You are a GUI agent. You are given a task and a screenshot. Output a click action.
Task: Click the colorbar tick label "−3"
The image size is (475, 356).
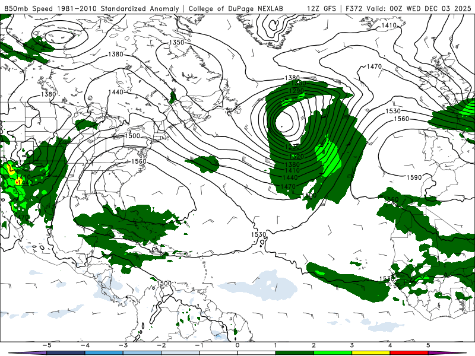[123, 345]
